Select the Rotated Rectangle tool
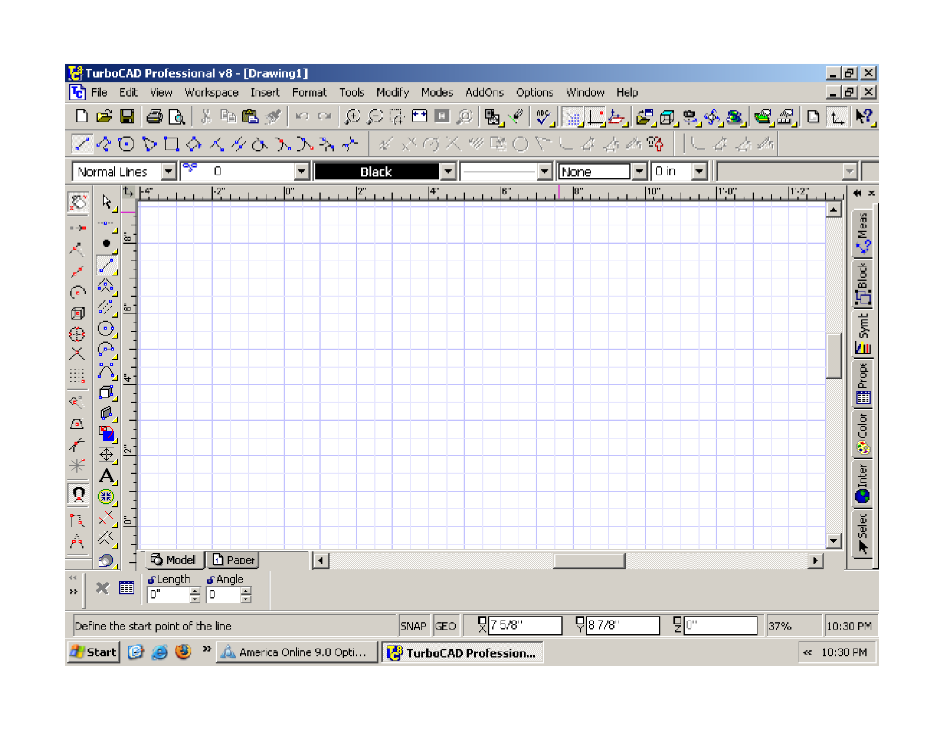Screen dimensions: 944x729 pos(194,144)
